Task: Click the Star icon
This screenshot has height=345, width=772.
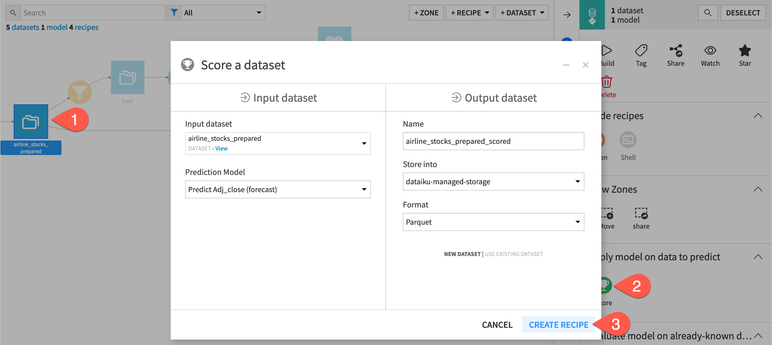Action: point(745,51)
